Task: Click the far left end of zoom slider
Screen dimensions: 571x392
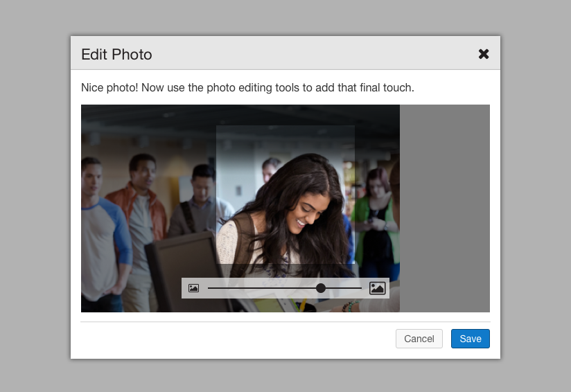Action: pos(209,288)
